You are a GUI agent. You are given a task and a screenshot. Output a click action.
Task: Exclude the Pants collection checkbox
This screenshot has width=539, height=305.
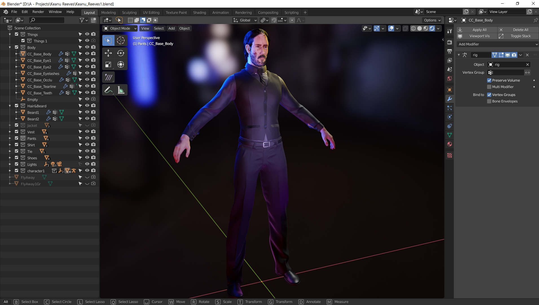coord(16,138)
